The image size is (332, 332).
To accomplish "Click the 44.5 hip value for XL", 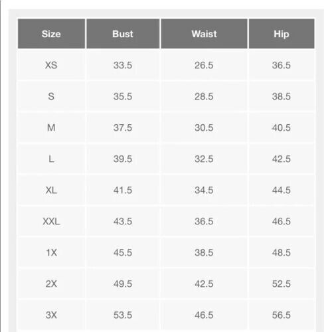I will click(282, 190).
